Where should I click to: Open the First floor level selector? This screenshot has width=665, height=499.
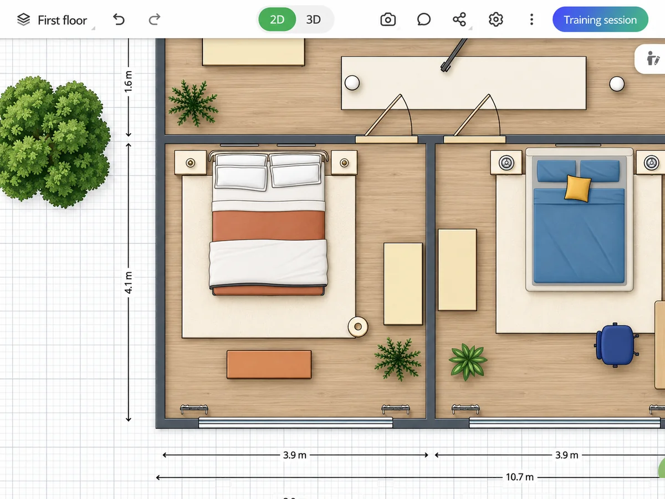(x=54, y=20)
